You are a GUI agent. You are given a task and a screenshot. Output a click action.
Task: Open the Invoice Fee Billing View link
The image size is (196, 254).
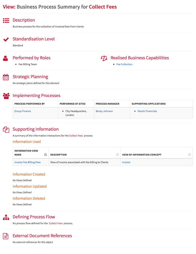[x=28, y=162]
